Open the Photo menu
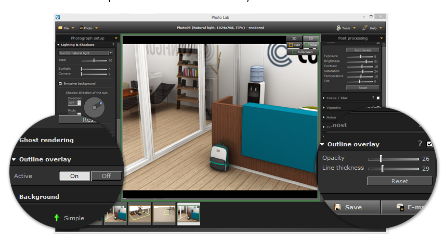The width and height of the screenshot is (445, 252). click(88, 28)
